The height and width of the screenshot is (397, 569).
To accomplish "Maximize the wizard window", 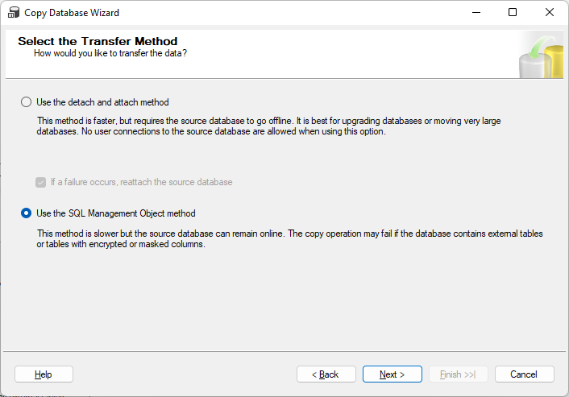I will coord(513,13).
